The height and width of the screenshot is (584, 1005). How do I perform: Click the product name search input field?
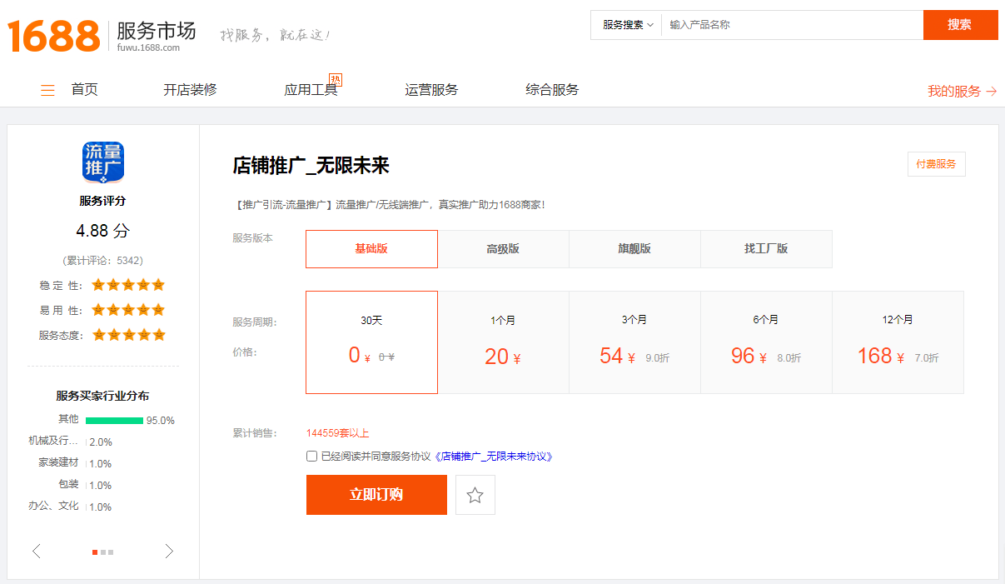pos(791,25)
